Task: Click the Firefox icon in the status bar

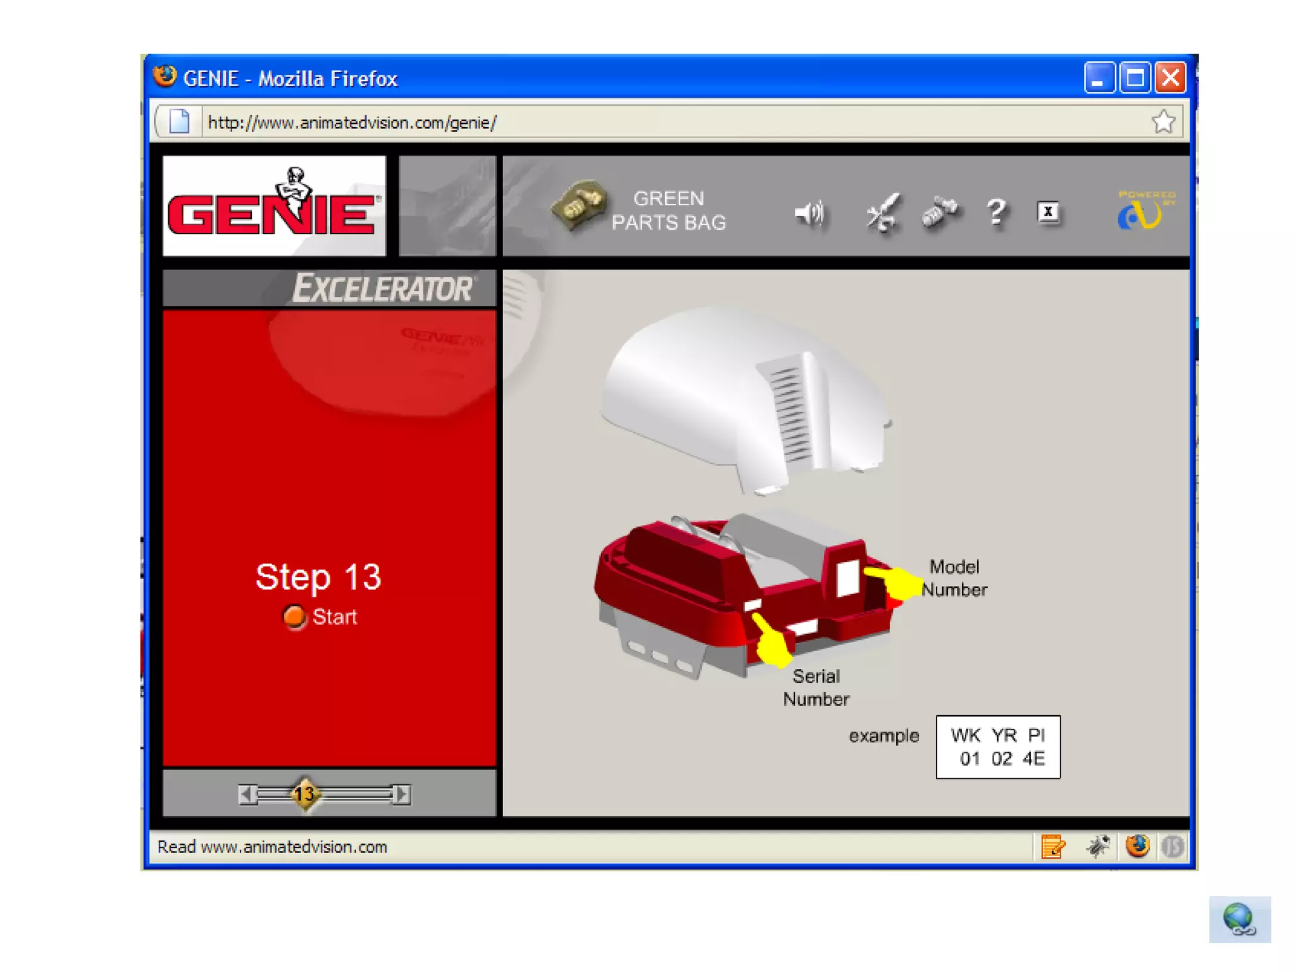Action: [x=1137, y=847]
